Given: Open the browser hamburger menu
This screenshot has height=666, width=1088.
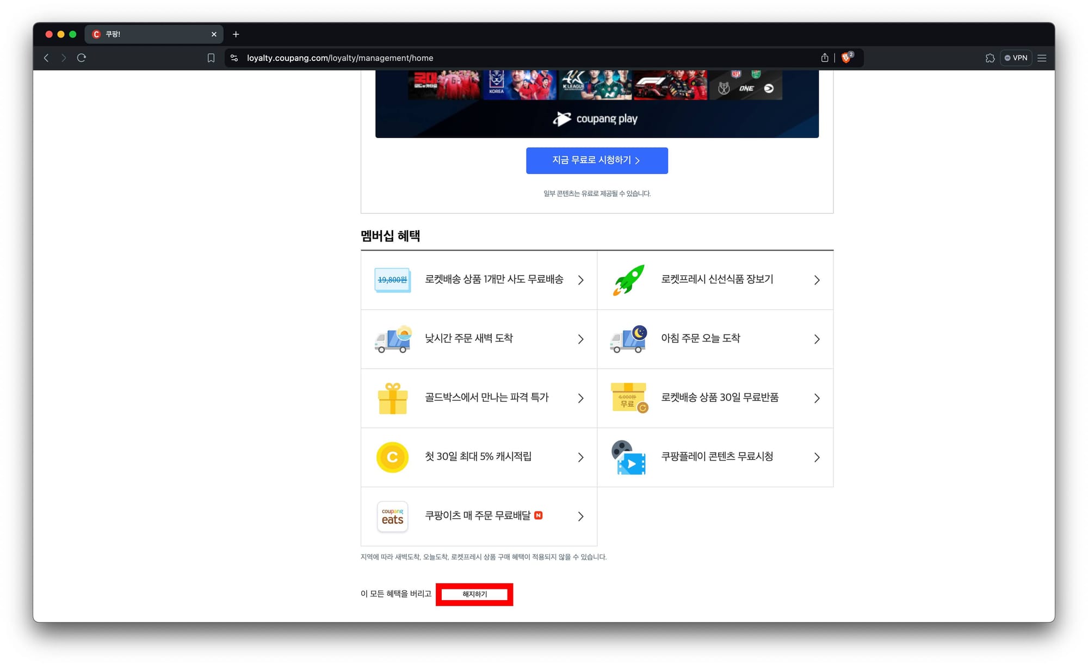Looking at the screenshot, I should click(x=1042, y=58).
